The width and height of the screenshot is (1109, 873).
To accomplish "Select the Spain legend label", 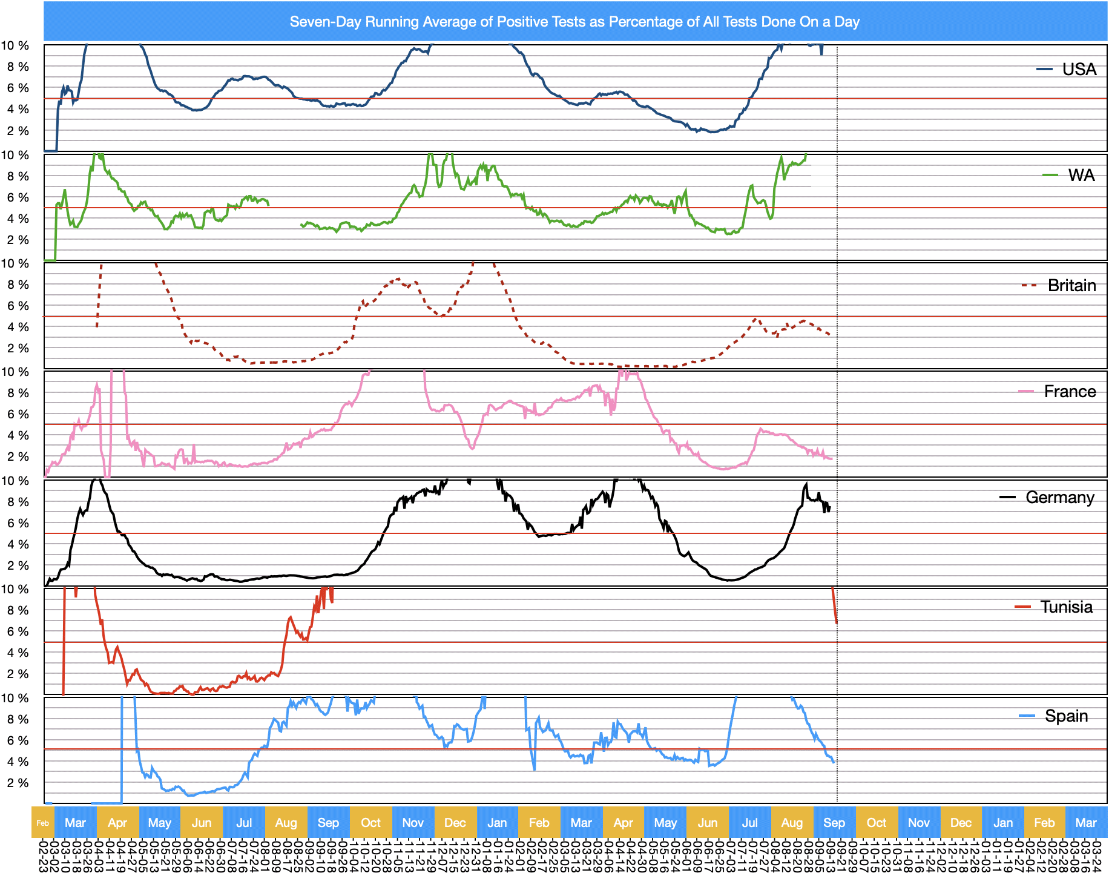I will click(x=1066, y=716).
